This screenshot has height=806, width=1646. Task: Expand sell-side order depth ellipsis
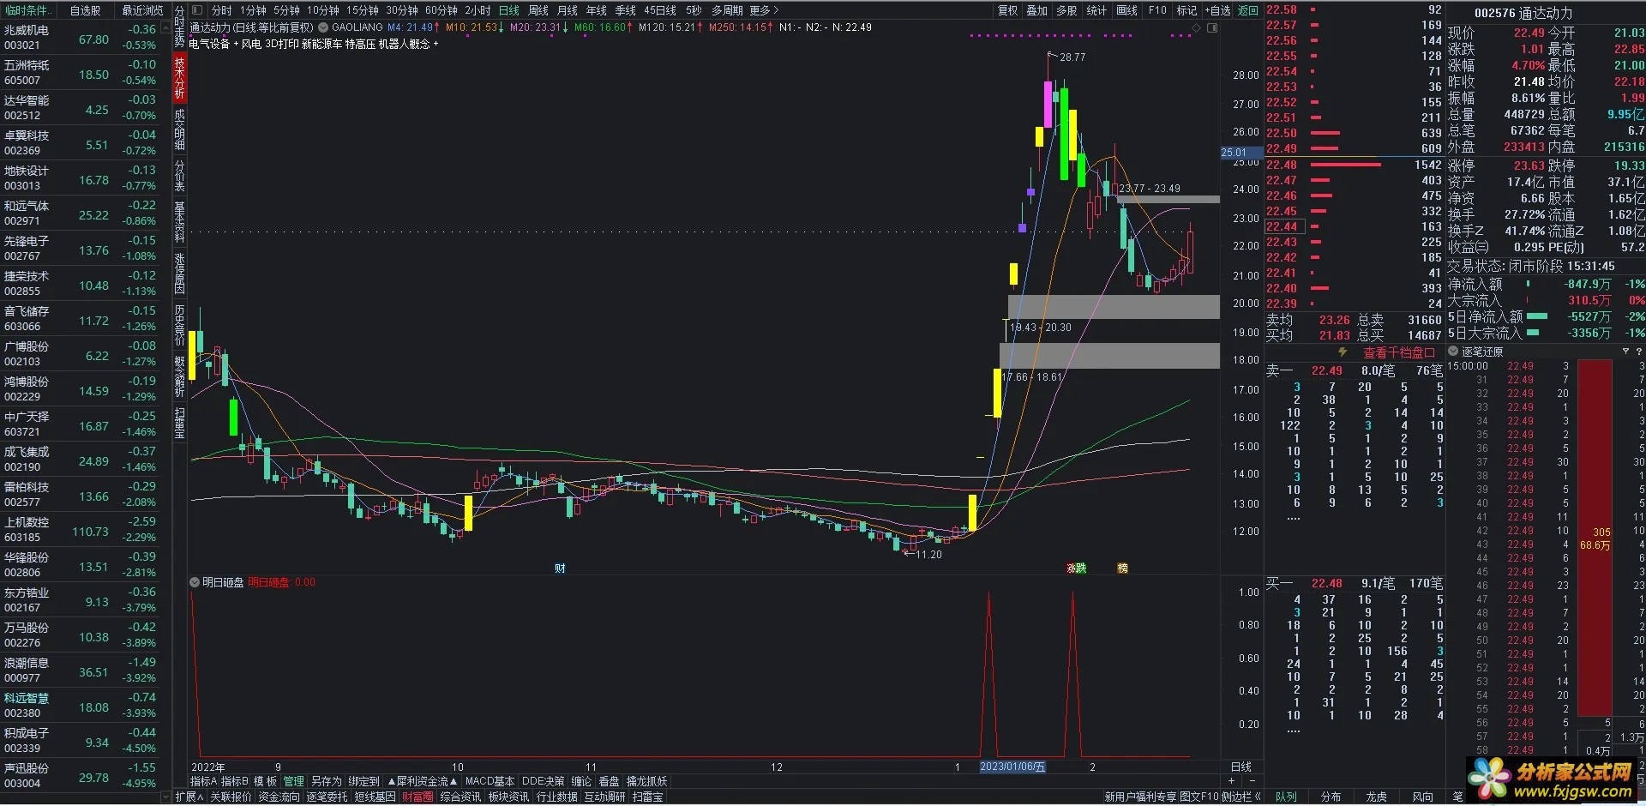1294,519
